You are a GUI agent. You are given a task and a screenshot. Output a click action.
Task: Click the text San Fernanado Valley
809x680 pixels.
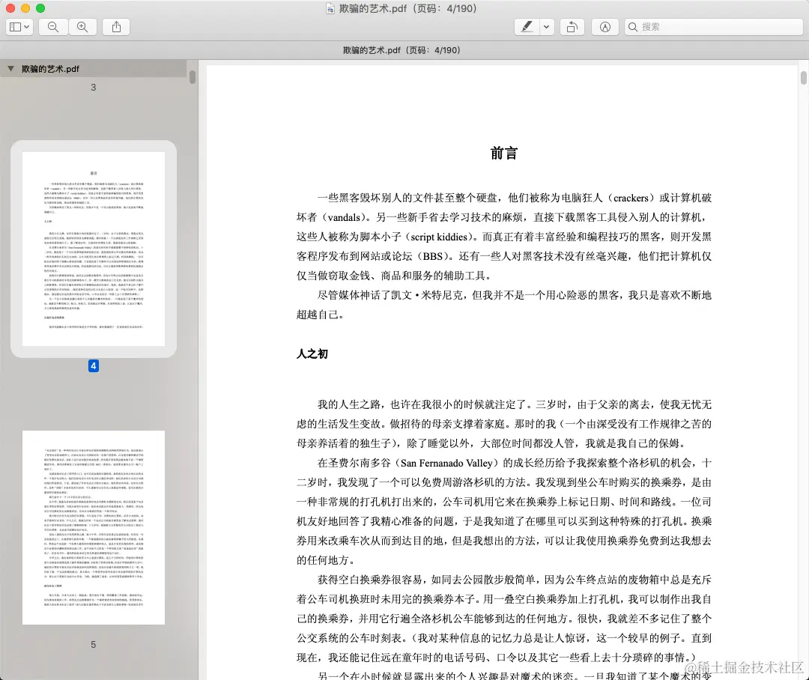point(446,464)
